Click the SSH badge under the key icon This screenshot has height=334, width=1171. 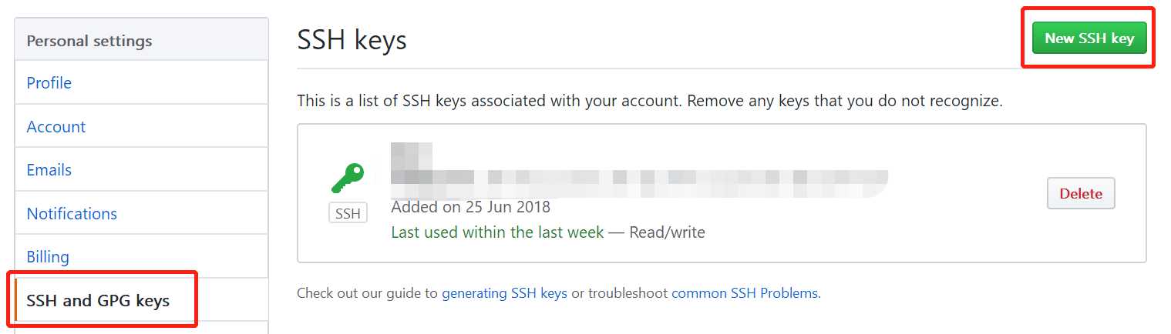click(348, 213)
